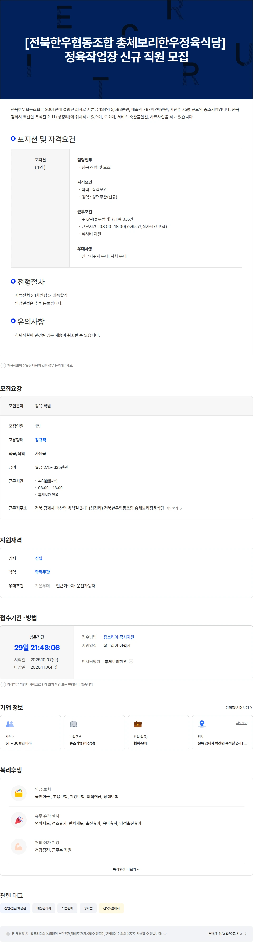
Task: Select the 신입·인턴 채용관 tag
Action: (x=15, y=908)
